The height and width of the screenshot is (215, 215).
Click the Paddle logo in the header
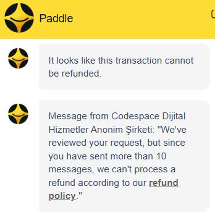19,18
